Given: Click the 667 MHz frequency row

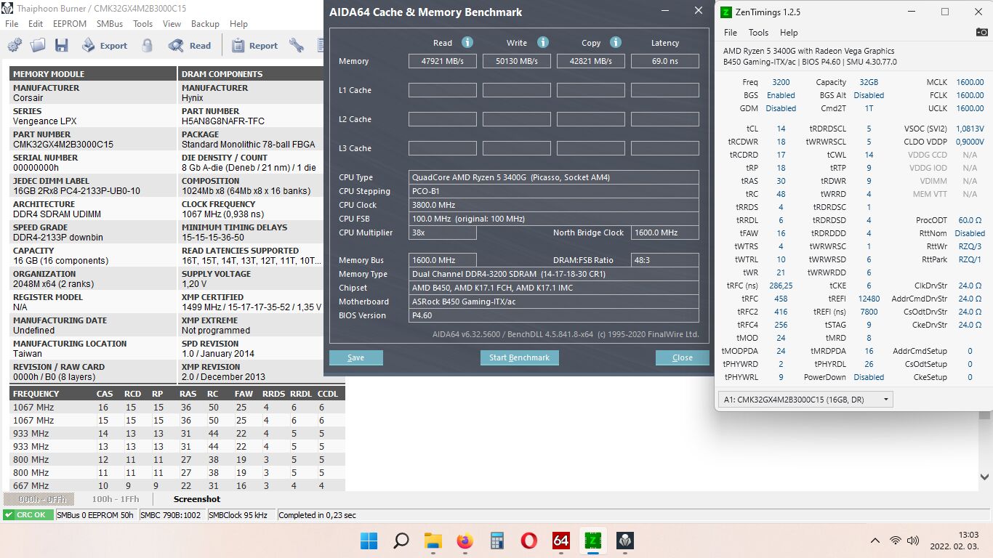Looking at the screenshot, I should [178, 485].
